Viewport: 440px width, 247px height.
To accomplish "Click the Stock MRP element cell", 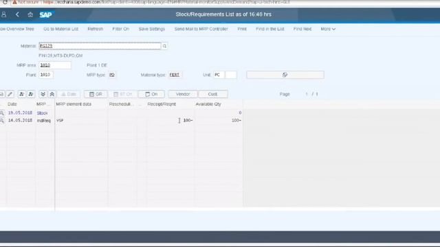I will 43,113.
